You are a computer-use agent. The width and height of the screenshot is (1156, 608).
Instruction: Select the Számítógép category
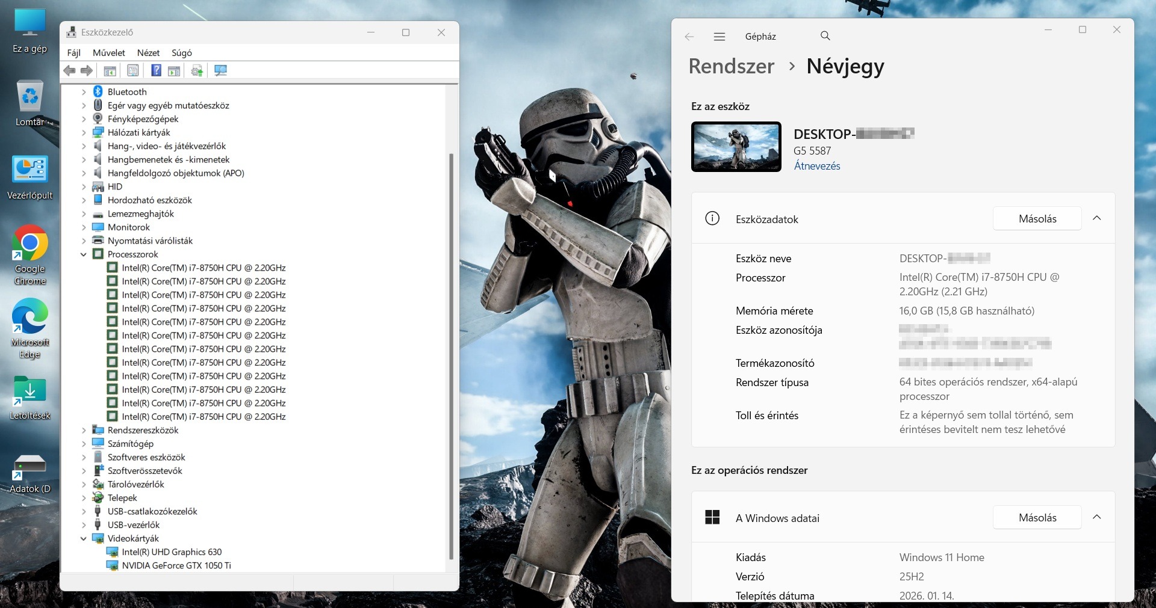click(131, 444)
